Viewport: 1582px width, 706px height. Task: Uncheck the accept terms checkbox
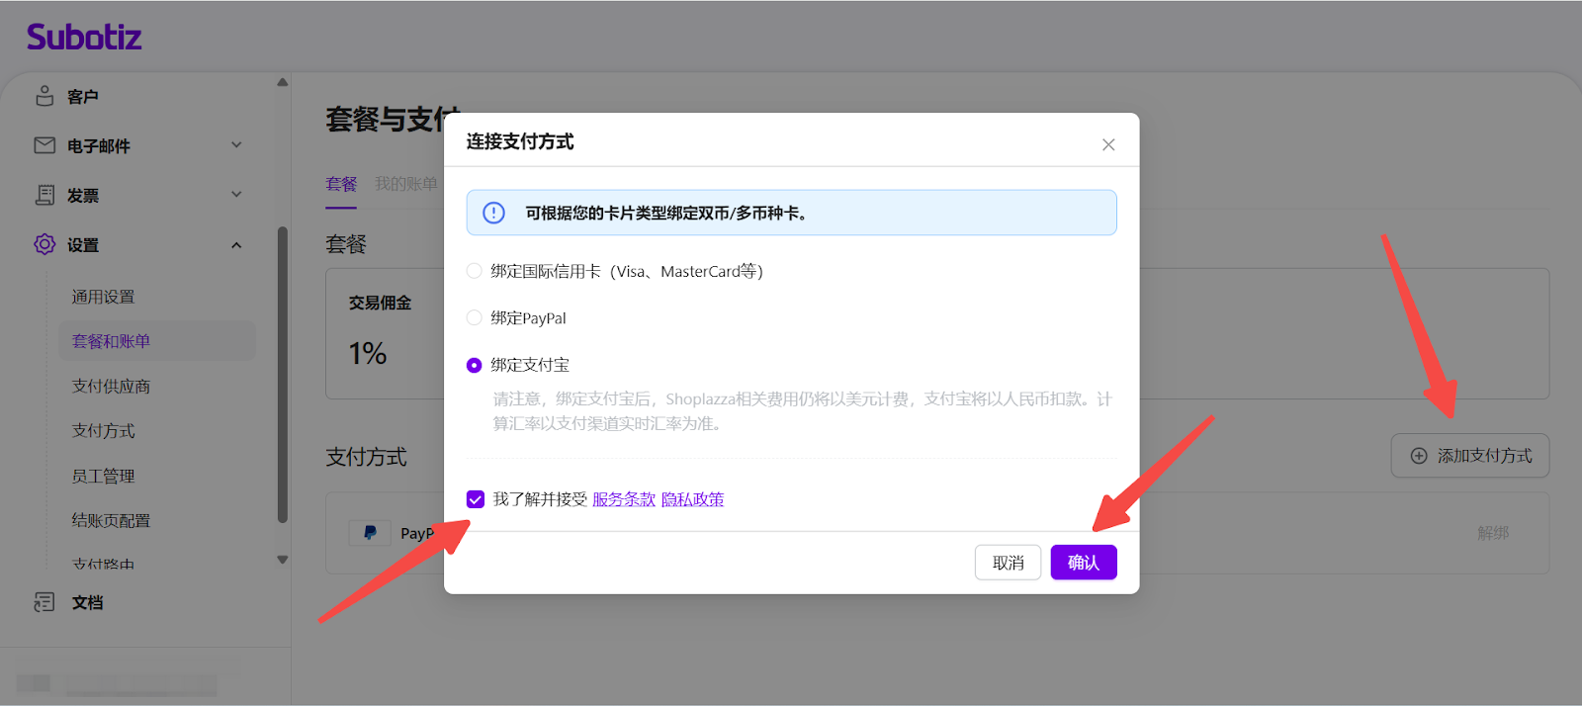[x=476, y=499]
